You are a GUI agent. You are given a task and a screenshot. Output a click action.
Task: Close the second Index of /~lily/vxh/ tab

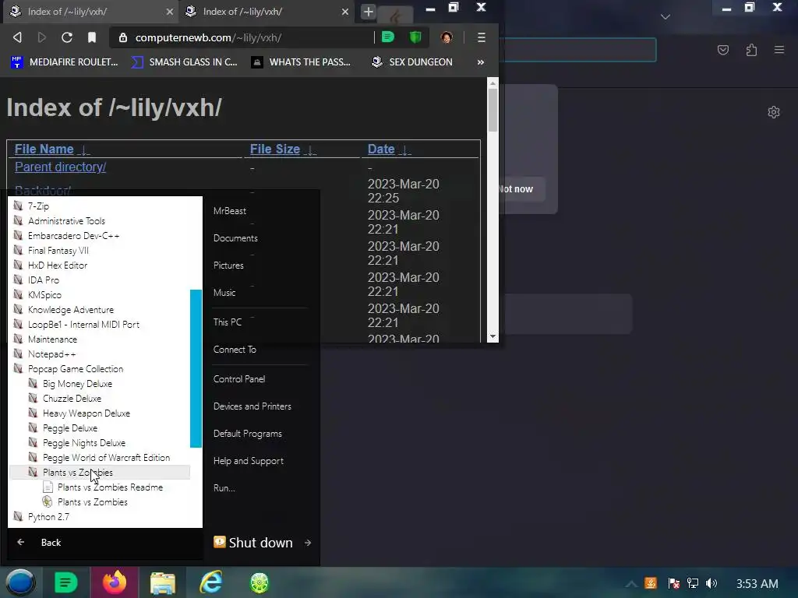pos(345,12)
